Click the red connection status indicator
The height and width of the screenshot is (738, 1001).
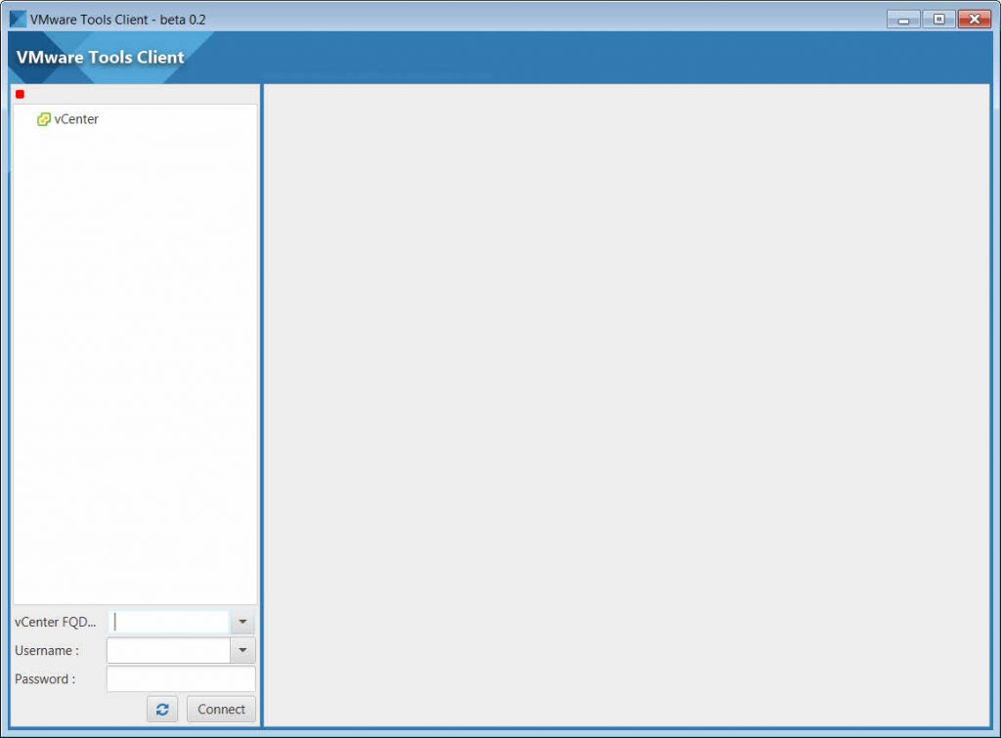coord(20,95)
